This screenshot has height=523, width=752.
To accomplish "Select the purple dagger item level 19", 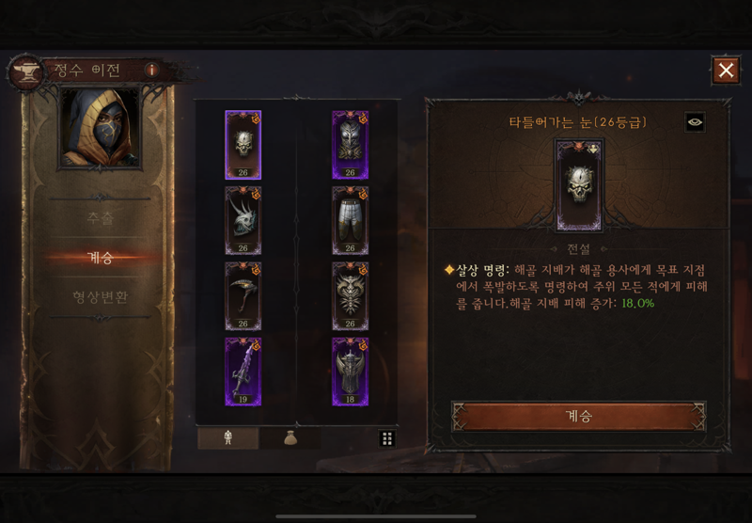I will 243,372.
